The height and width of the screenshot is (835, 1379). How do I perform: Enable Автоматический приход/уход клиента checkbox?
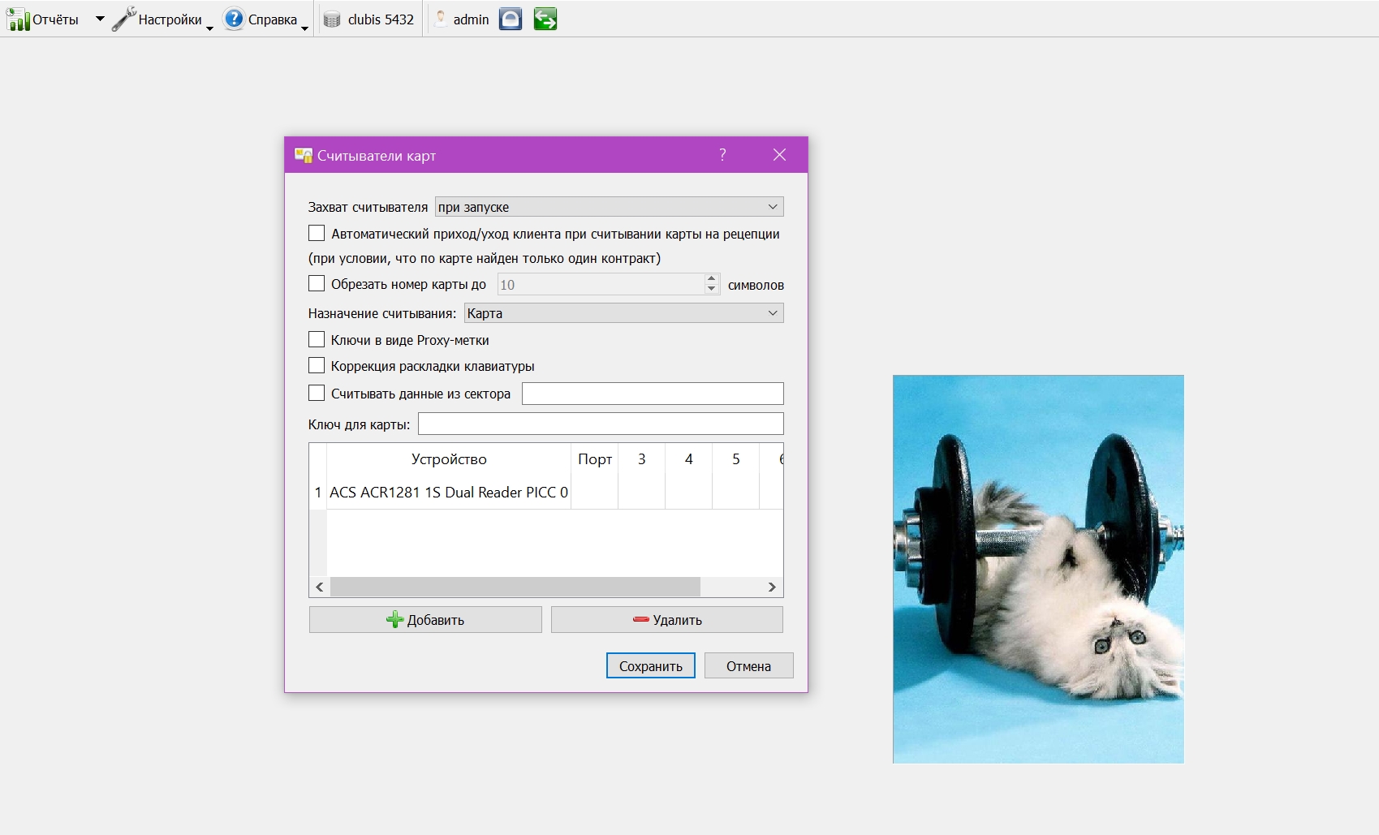click(317, 234)
